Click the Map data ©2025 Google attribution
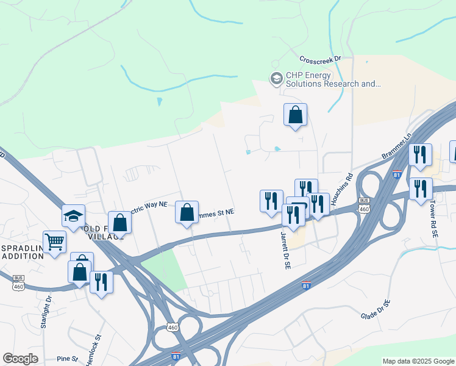Screen dimensions: 456x366 (419, 361)
